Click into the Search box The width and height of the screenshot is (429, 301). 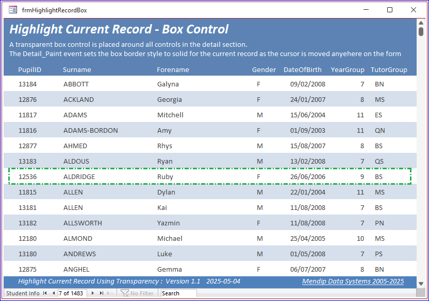point(178,293)
